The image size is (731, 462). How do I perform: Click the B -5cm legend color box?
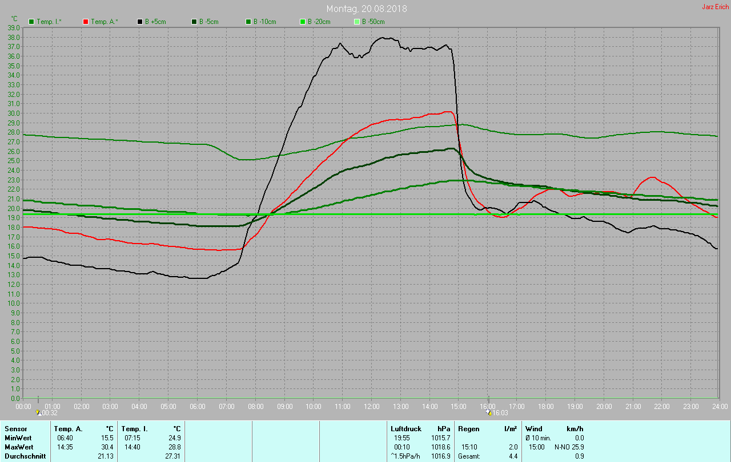[x=194, y=22]
